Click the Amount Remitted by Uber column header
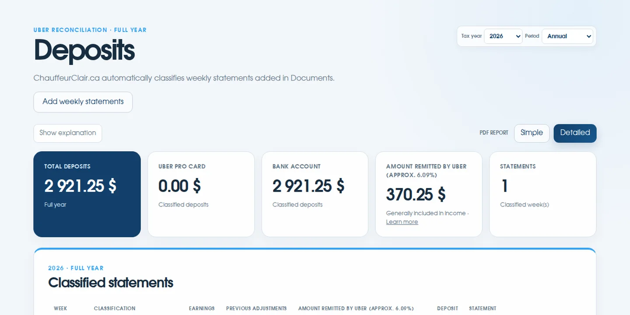The width and height of the screenshot is (630, 315). point(356,308)
